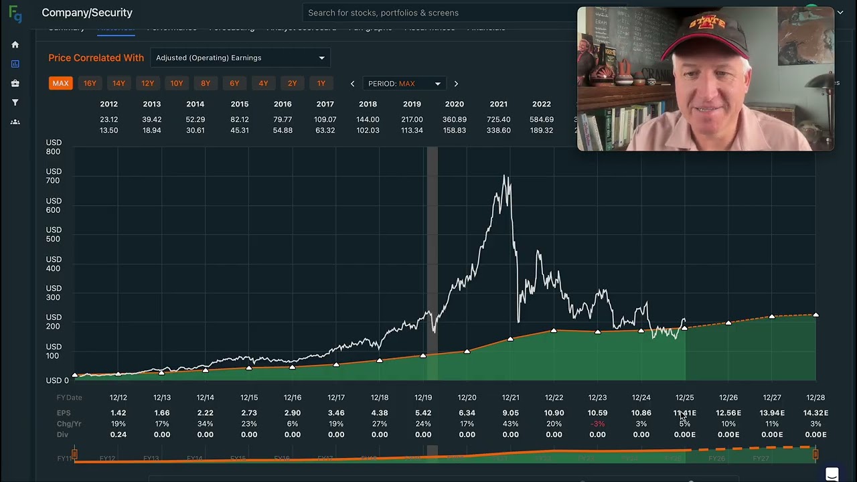Click the gray recession band on the chart
The height and width of the screenshot is (482, 857).
pos(433,263)
